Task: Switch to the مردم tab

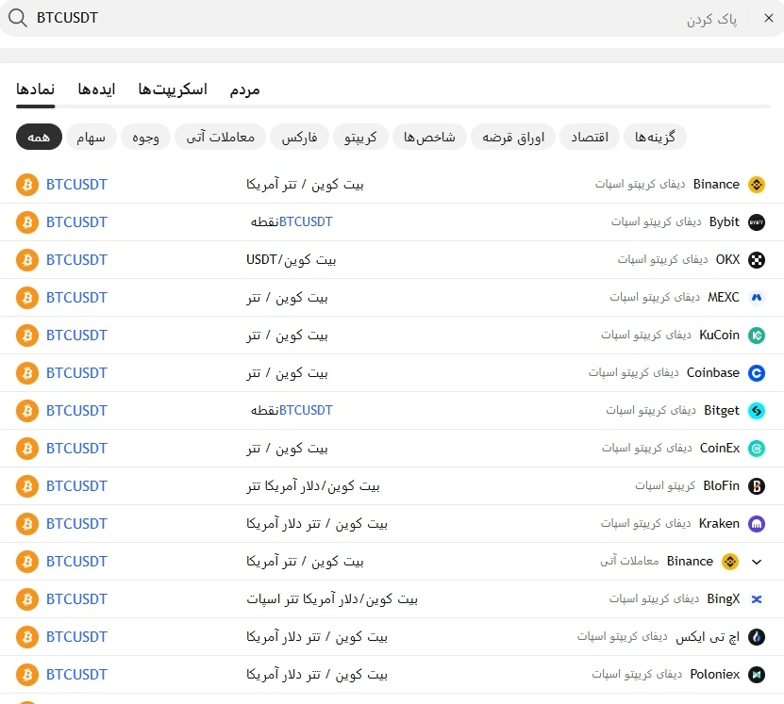Action: tap(245, 90)
